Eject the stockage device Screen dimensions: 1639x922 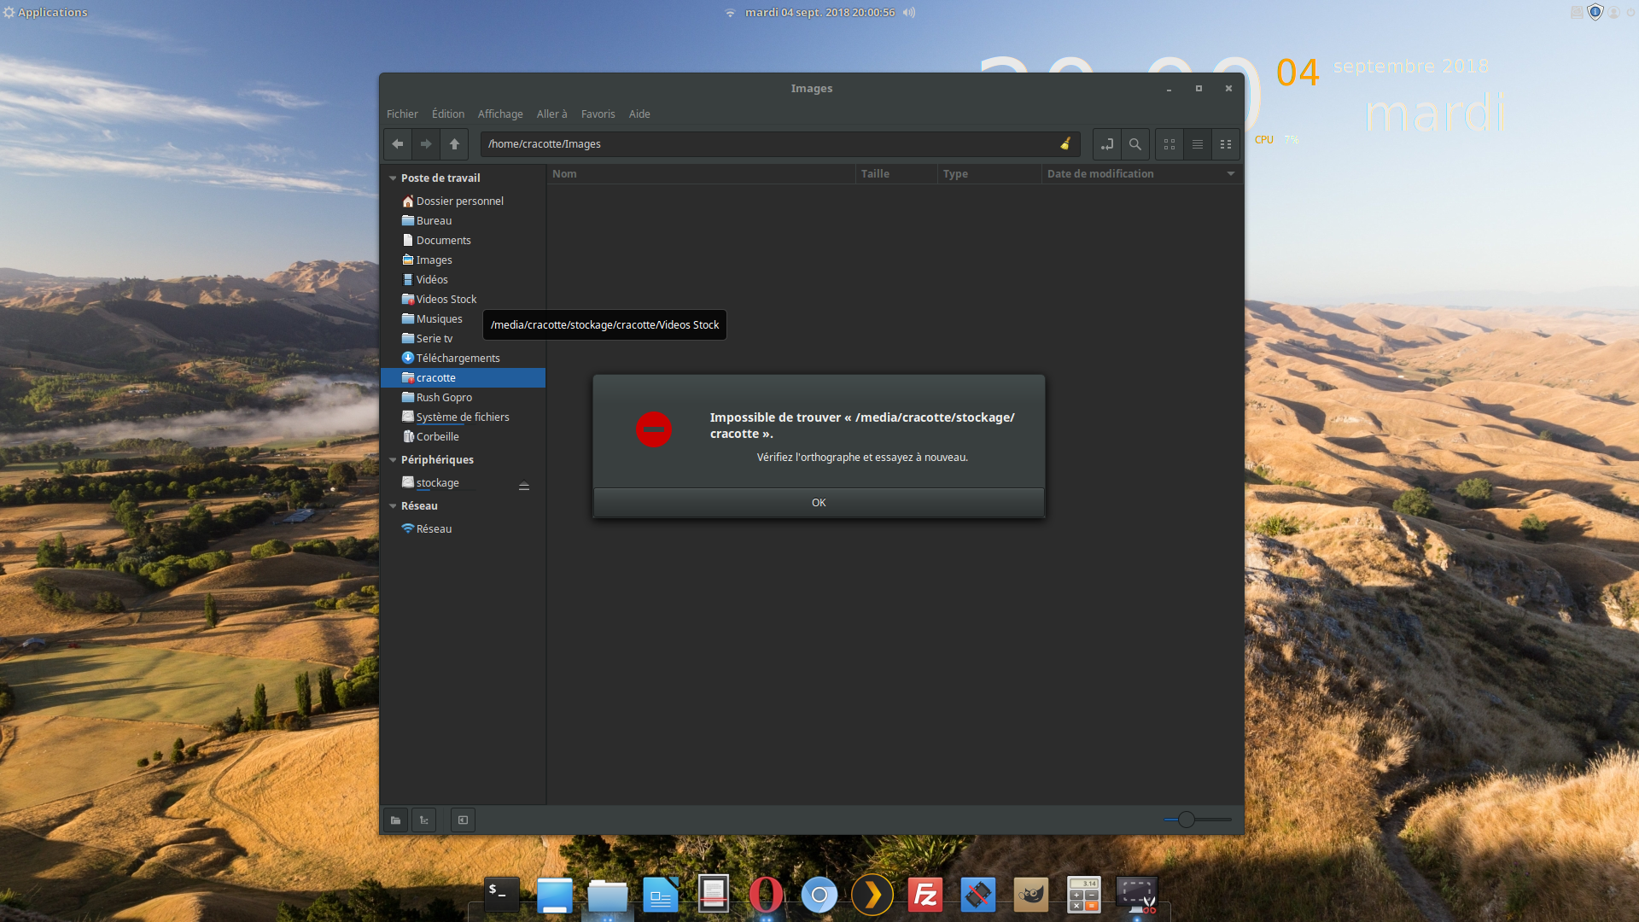[x=524, y=486]
